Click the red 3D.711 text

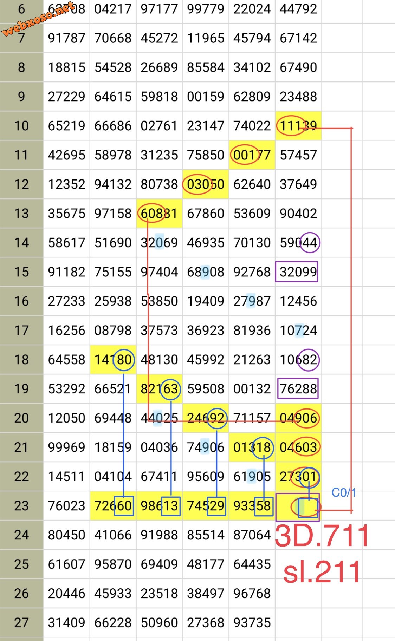click(322, 536)
